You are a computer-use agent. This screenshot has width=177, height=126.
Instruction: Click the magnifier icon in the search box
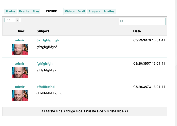(122, 21)
